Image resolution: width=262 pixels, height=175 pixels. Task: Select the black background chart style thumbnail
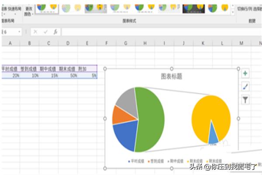[x=193, y=9]
